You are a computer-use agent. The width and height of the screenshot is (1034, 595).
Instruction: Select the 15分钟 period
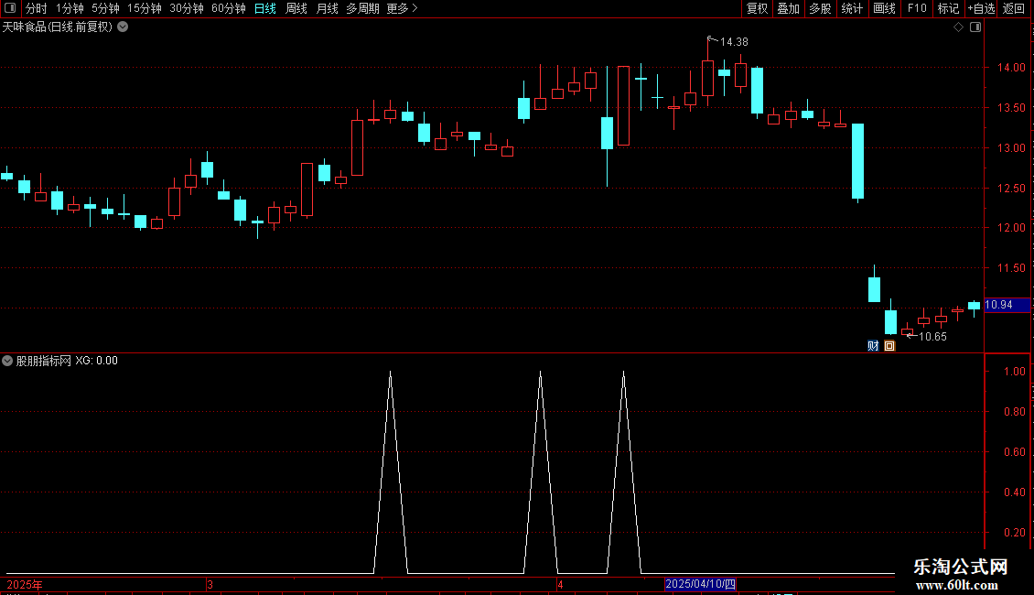tap(145, 8)
